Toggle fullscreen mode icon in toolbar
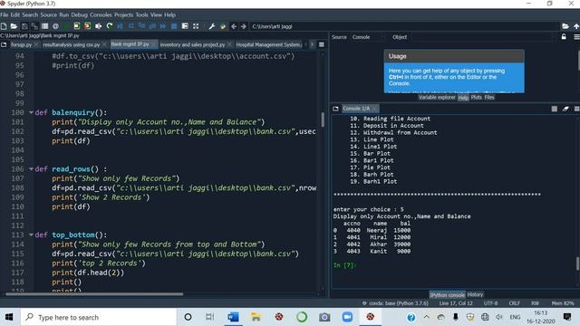Viewport: 580px width, 326px height. pos(196,26)
